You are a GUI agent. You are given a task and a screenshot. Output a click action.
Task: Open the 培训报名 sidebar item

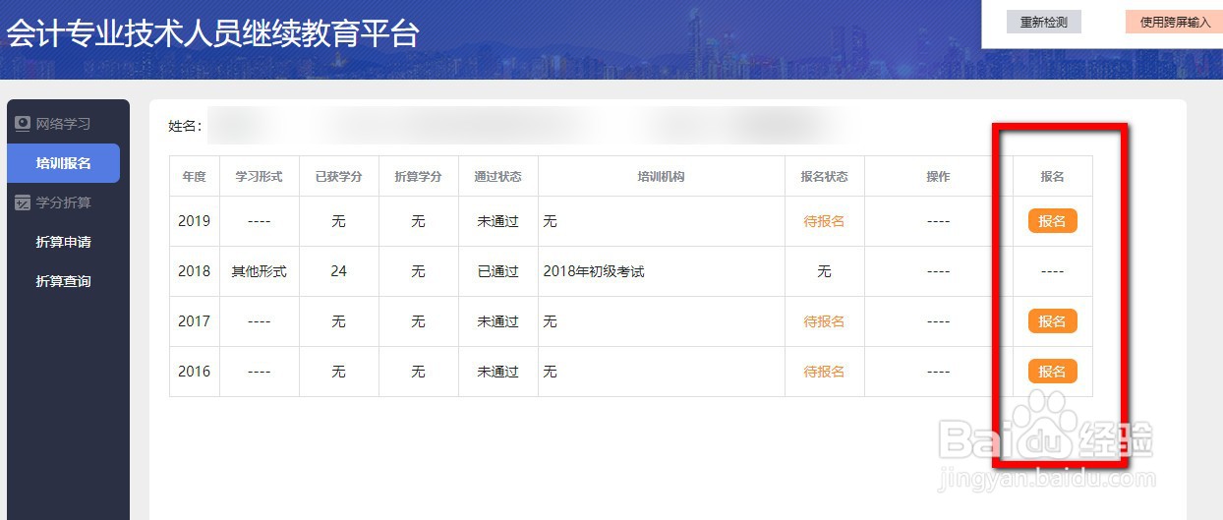(63, 163)
